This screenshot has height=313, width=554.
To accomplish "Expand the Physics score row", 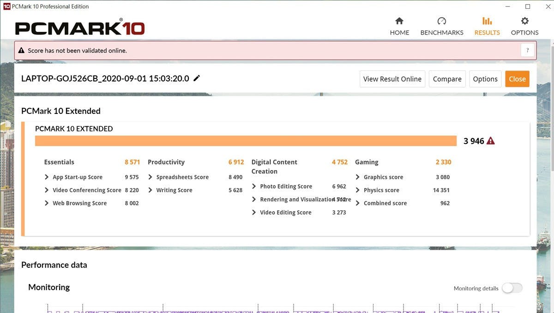I will click(358, 190).
